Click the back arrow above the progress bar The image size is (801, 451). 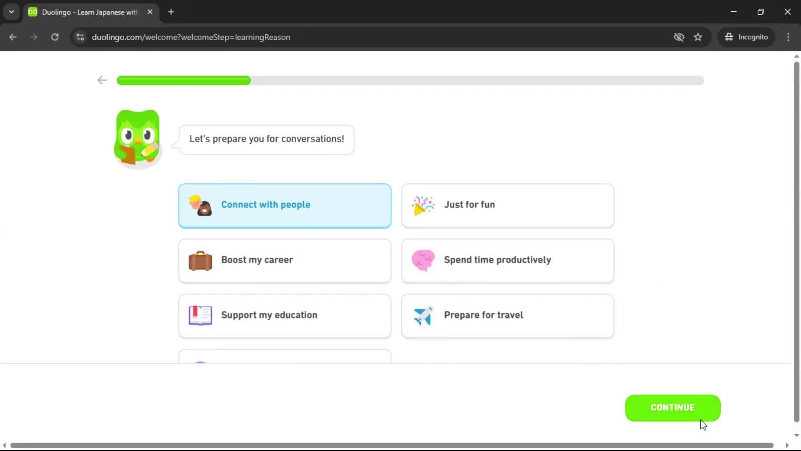101,80
